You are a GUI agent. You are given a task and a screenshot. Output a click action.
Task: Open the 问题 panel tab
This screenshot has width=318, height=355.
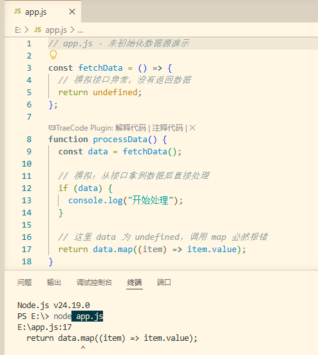pos(24,282)
